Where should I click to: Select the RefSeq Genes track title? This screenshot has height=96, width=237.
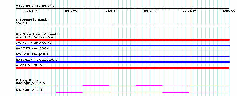point(27,80)
